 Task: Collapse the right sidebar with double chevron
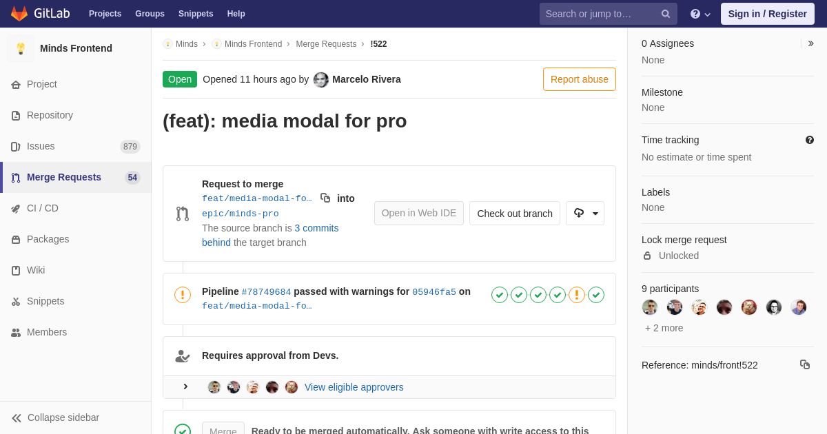pos(810,43)
